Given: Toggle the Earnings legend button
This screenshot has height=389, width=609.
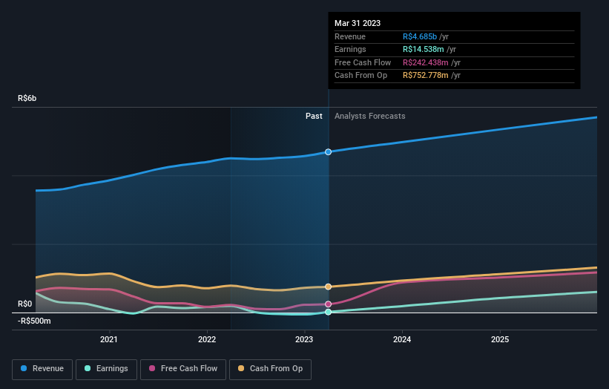Looking at the screenshot, I should [106, 369].
